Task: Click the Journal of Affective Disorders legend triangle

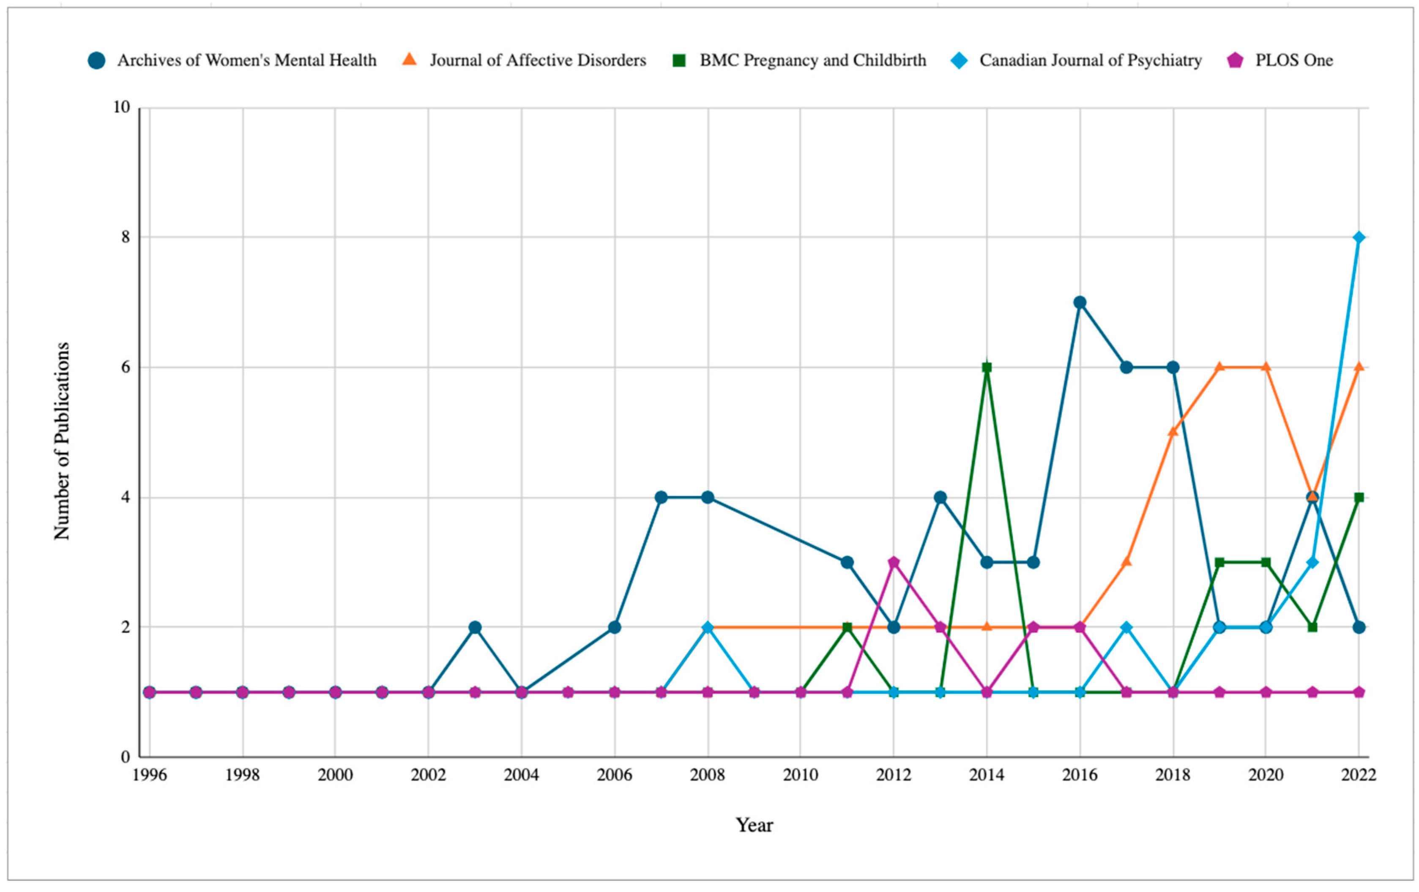Action: [409, 60]
